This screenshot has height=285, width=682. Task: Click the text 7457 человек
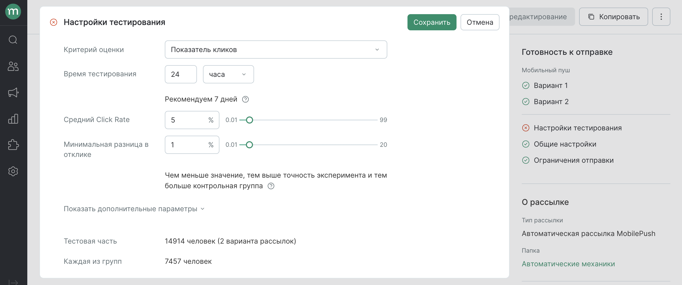click(x=188, y=262)
